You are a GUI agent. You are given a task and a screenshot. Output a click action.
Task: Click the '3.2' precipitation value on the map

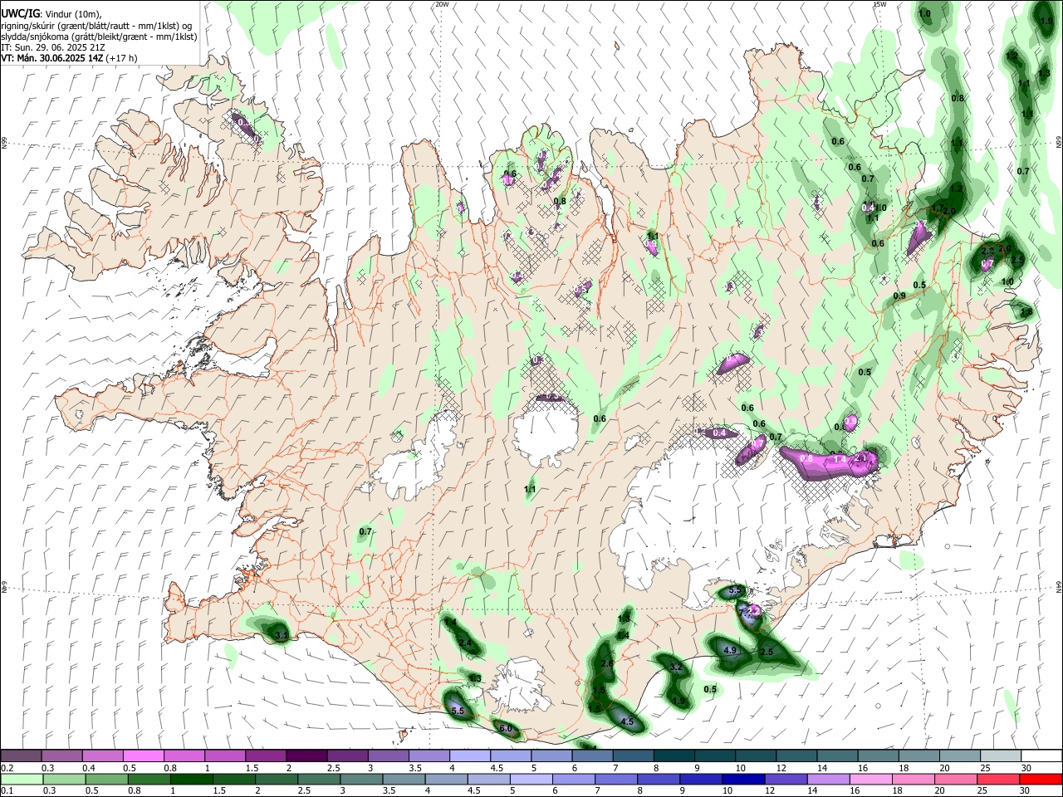click(675, 667)
